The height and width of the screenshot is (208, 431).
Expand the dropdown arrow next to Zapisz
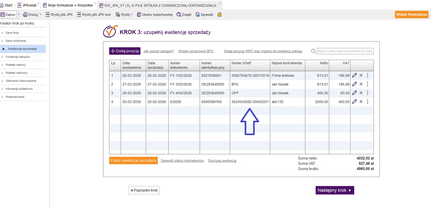point(19,15)
